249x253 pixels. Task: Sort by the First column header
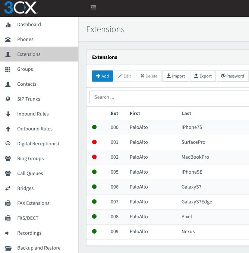135,113
